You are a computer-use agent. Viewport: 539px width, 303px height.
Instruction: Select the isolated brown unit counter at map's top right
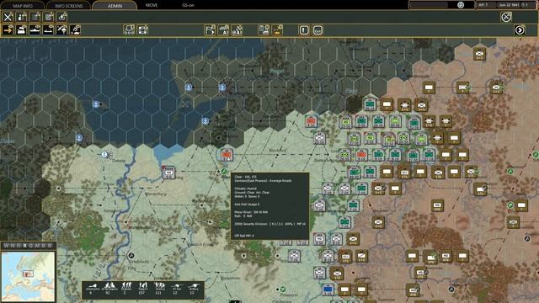point(479,54)
